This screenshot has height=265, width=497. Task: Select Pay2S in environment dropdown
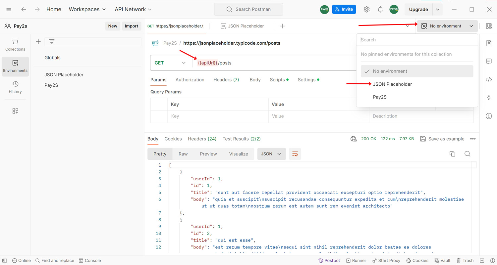click(417, 97)
